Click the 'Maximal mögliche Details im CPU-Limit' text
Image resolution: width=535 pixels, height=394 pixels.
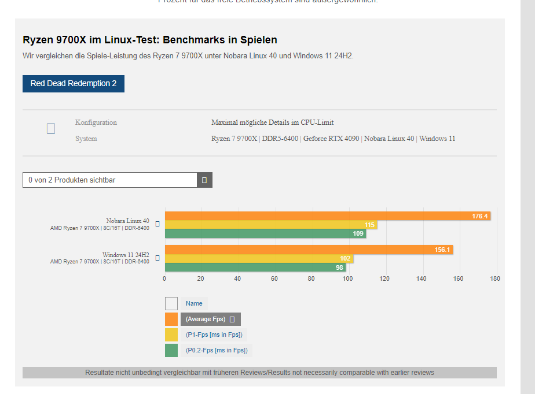[272, 122]
